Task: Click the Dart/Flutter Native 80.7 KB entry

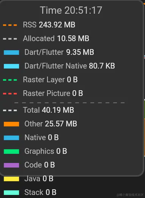Action: (69, 66)
